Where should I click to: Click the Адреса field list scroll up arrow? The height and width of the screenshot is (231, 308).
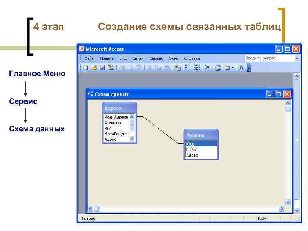[132, 117]
